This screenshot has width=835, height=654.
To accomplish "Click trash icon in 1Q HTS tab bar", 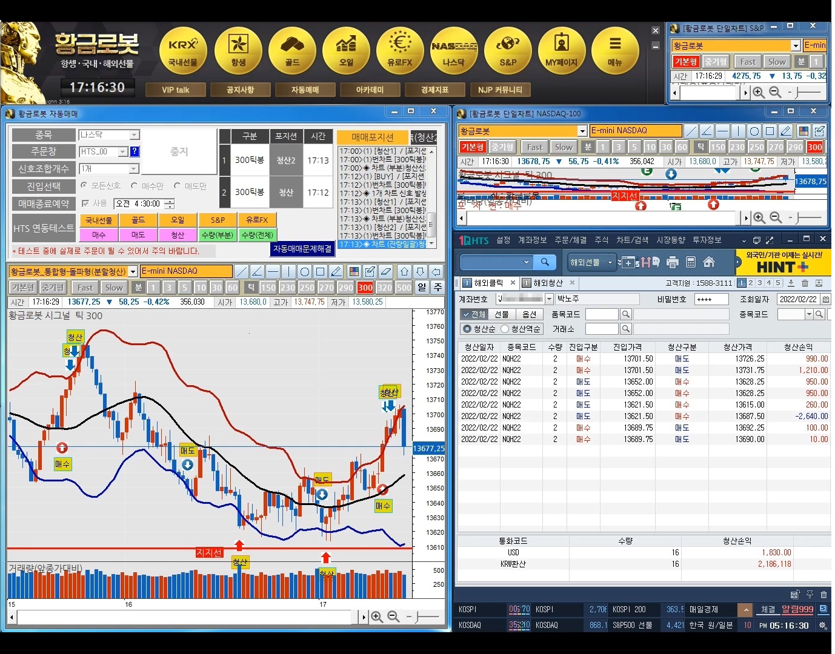I will point(805,283).
